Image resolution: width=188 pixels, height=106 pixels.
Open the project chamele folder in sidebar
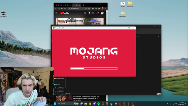click(x=59, y=79)
